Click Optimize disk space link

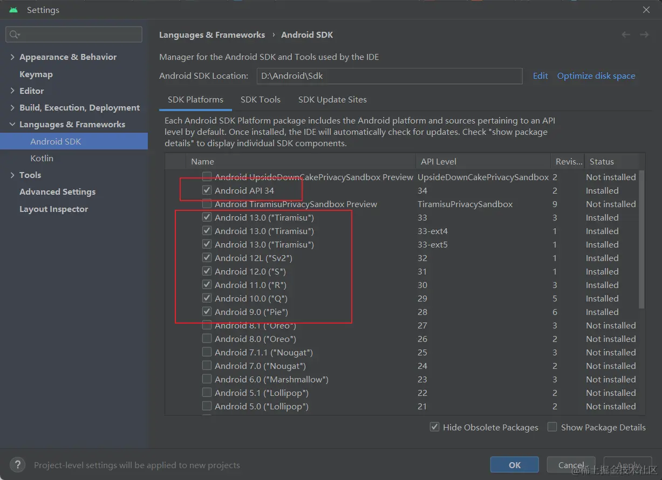(x=596, y=76)
